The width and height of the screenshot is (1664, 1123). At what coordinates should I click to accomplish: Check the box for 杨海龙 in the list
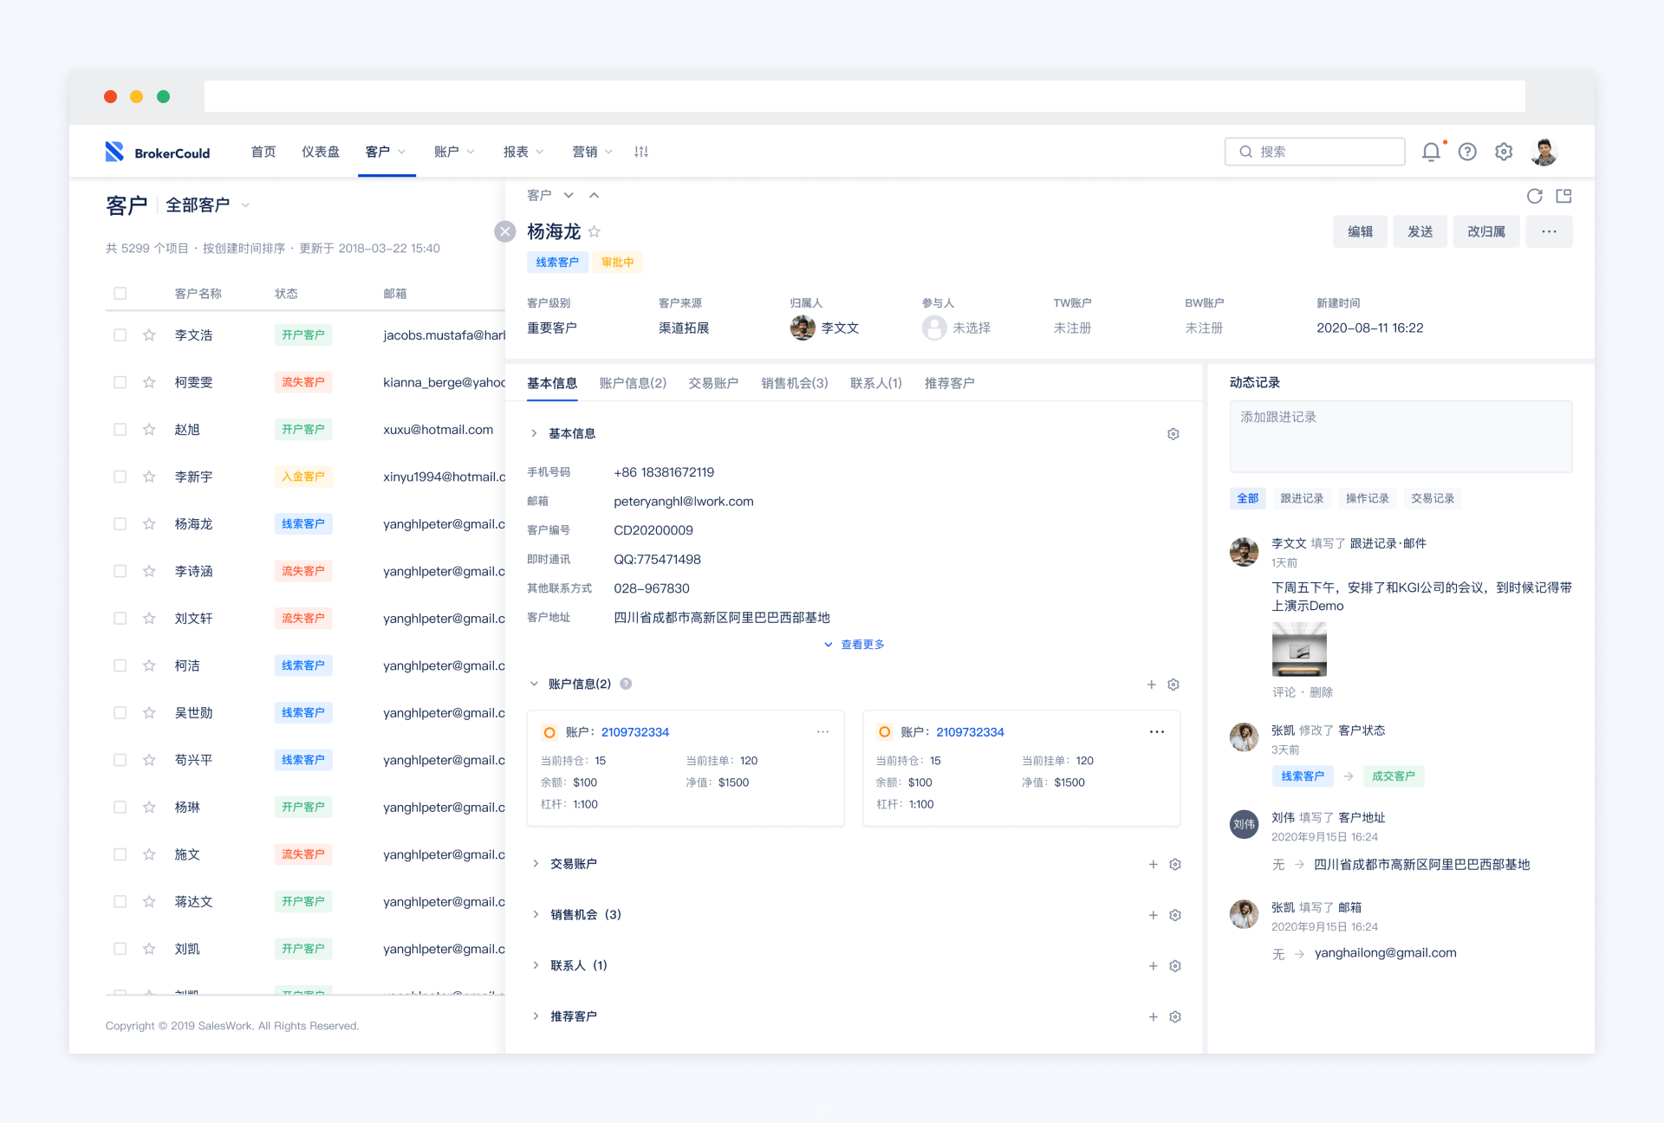pos(120,524)
